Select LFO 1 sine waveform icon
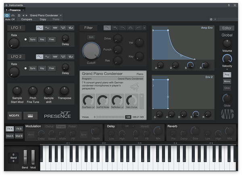 click(x=40, y=28)
